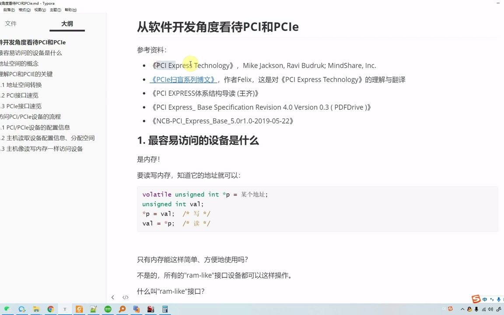Click inside the volatile unsigned int code block
504x315 pixels.
pyautogui.click(x=206, y=194)
